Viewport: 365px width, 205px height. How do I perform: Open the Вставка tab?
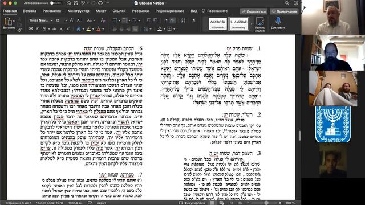click(30, 11)
